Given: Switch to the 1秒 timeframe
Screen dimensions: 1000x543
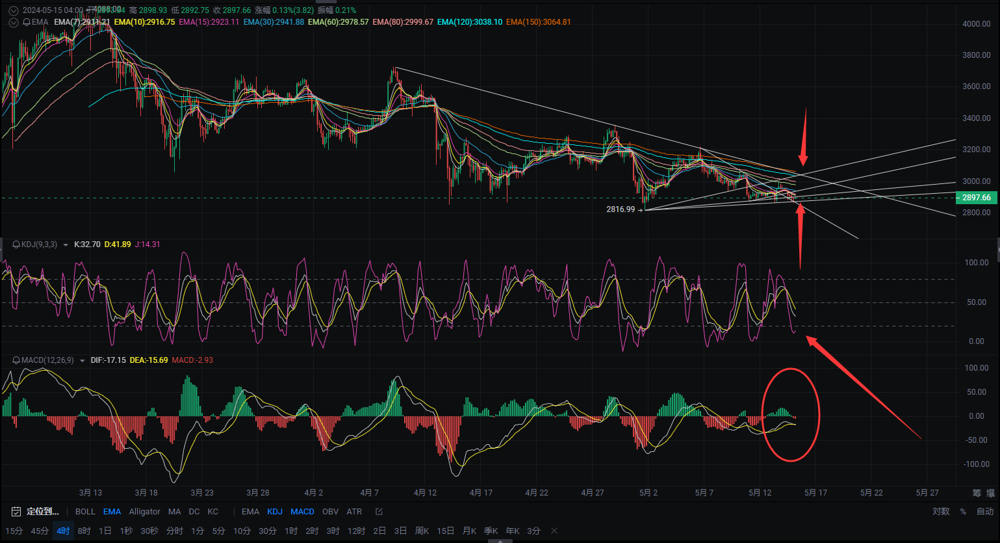Looking at the screenshot, I should [126, 531].
